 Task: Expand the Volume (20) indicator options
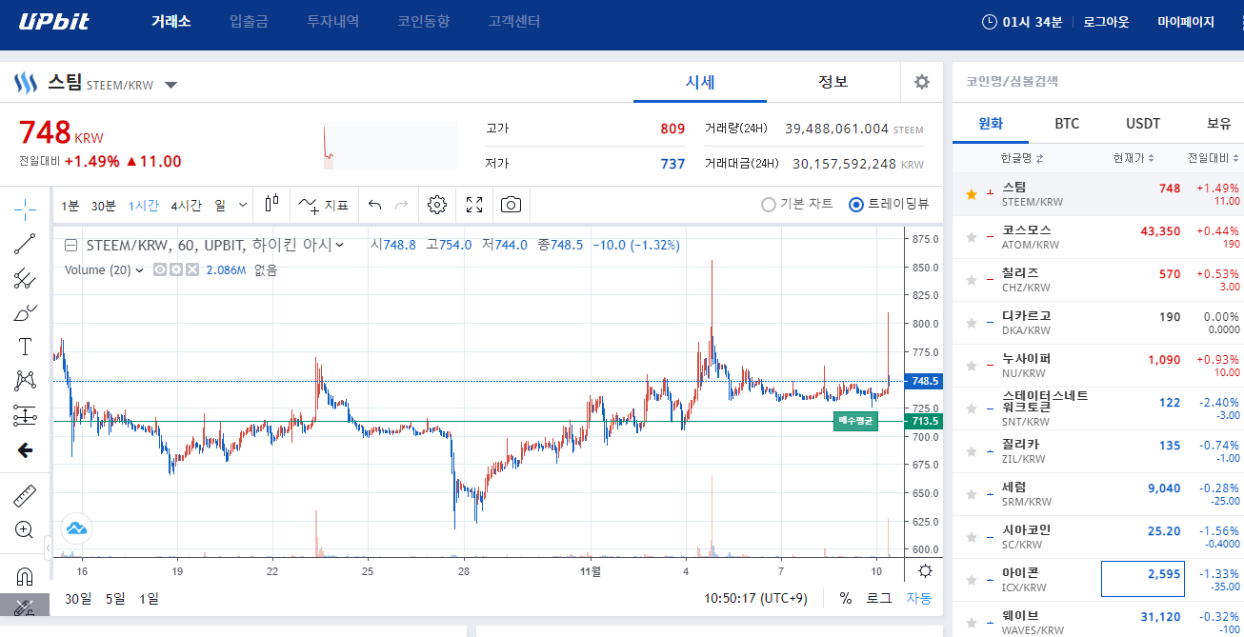coord(141,270)
